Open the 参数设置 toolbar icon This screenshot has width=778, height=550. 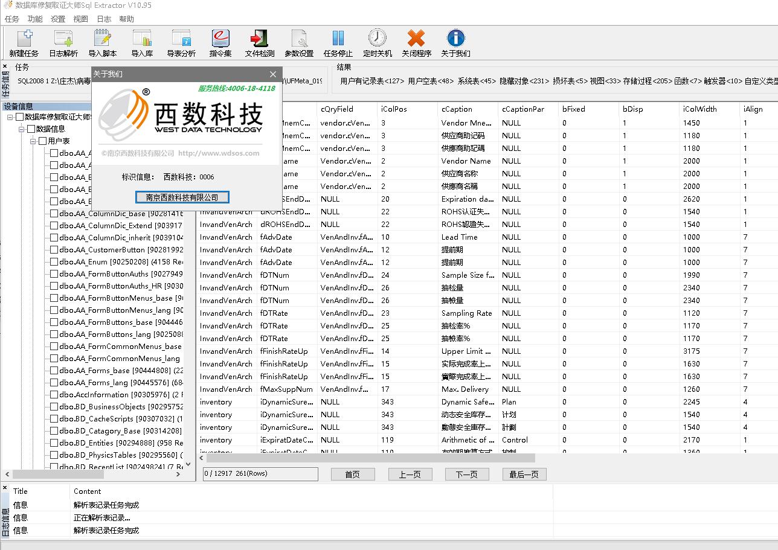point(299,43)
